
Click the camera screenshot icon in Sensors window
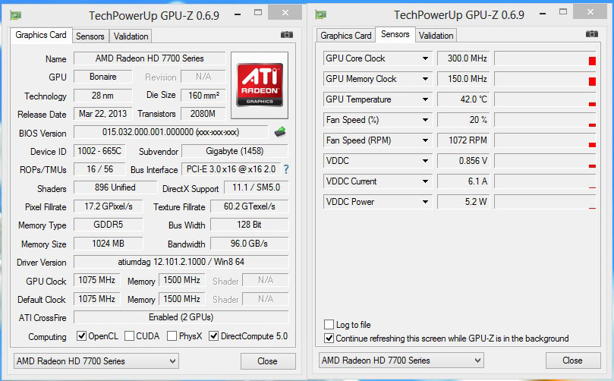point(592,34)
